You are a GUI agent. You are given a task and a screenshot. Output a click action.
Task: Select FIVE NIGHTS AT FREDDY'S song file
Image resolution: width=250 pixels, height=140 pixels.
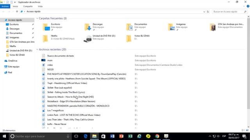[87, 74]
